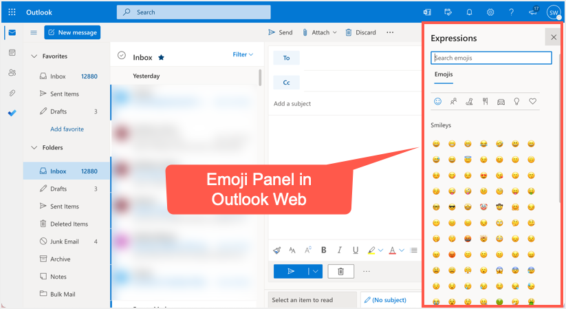Viewport: 566px width, 309px height.
Task: Toggle select all messages circle checkbox
Action: coord(122,55)
